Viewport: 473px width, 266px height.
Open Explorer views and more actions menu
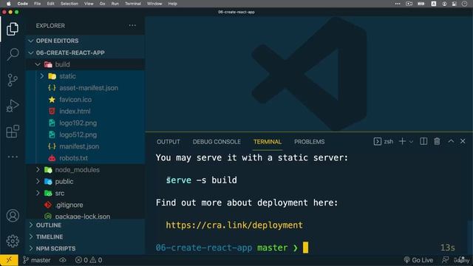pos(132,26)
